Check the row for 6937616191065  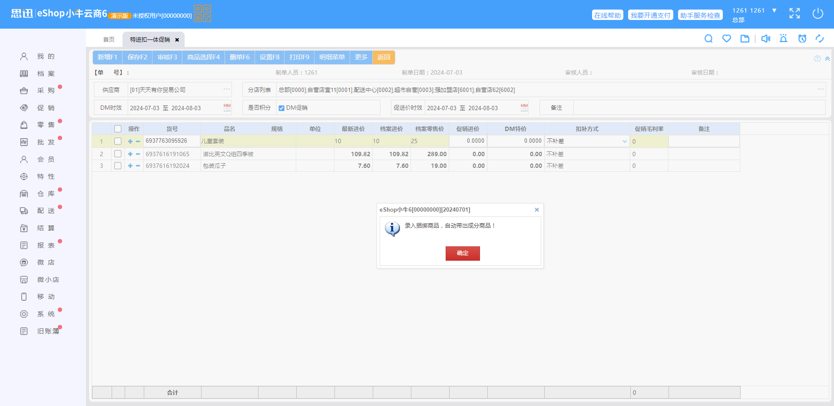[118, 154]
